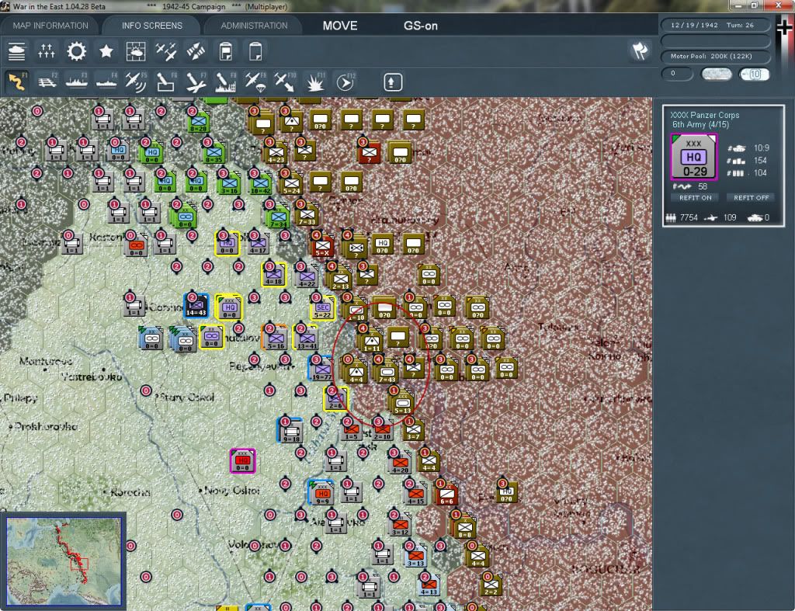Click the snowy weather pill button
This screenshot has height=611, width=795.
[716, 74]
